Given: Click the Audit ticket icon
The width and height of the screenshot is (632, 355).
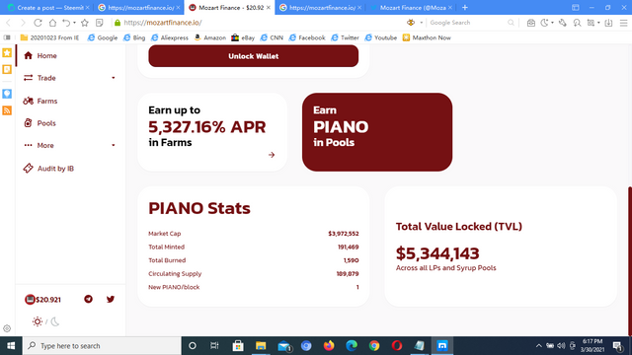Looking at the screenshot, I should (28, 168).
